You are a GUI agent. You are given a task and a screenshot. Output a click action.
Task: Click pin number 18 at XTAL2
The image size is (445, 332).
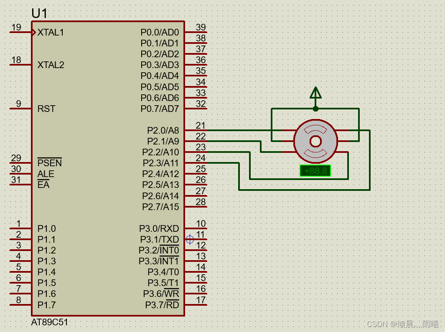pos(16,60)
